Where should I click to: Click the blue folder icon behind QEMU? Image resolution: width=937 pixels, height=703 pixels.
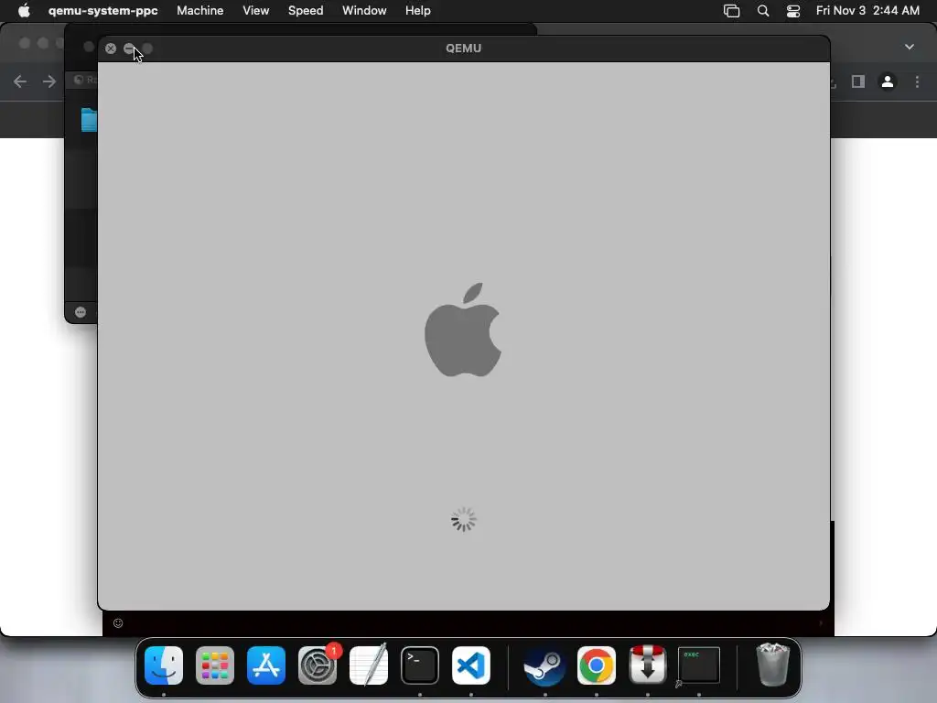pyautogui.click(x=89, y=120)
